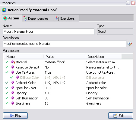
Task: Click the Reset to Default value No
Action: 47,67
